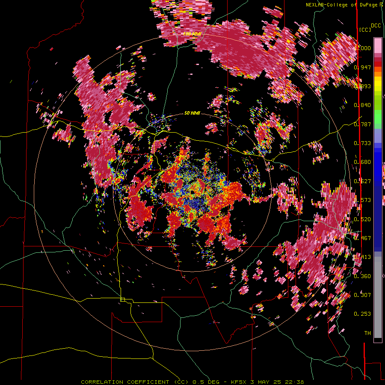The image size is (385, 385).
Task: Click the radar site center dot
Action: coord(192,192)
